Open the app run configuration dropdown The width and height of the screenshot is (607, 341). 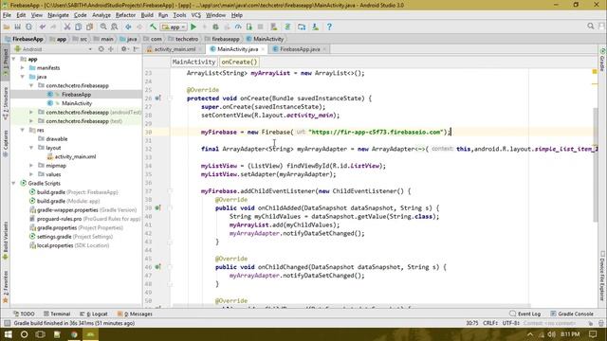click(x=174, y=27)
